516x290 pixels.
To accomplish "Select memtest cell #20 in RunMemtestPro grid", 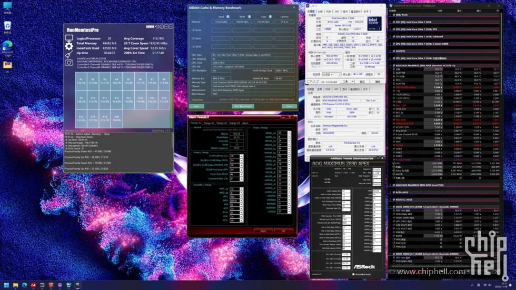I will (116, 119).
